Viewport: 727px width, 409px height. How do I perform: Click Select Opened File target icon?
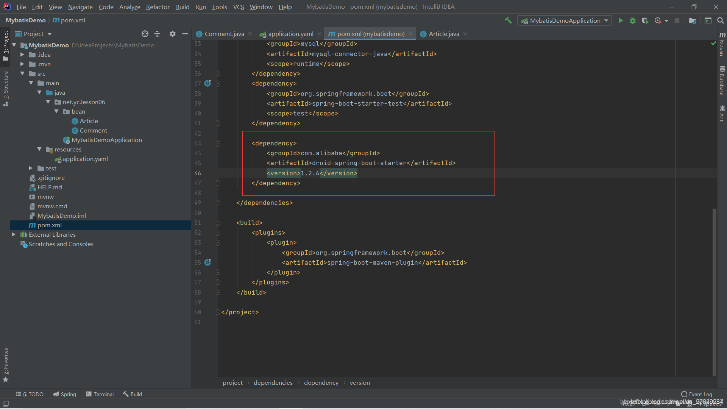[x=145, y=34]
